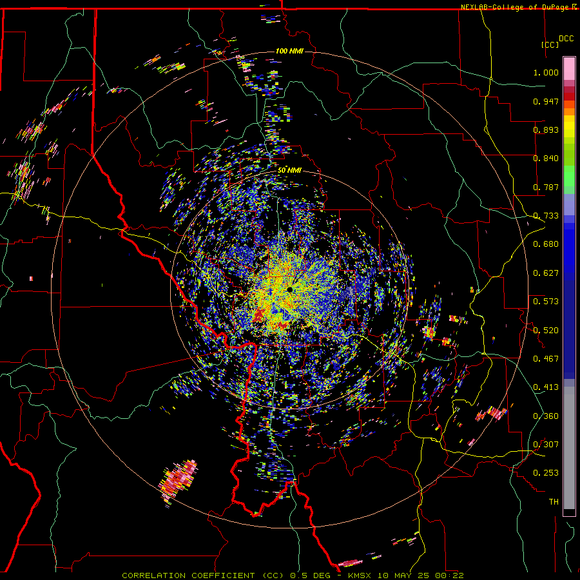Click the 0.573 legend value
Viewport: 580px width, 580px height.
[546, 302]
